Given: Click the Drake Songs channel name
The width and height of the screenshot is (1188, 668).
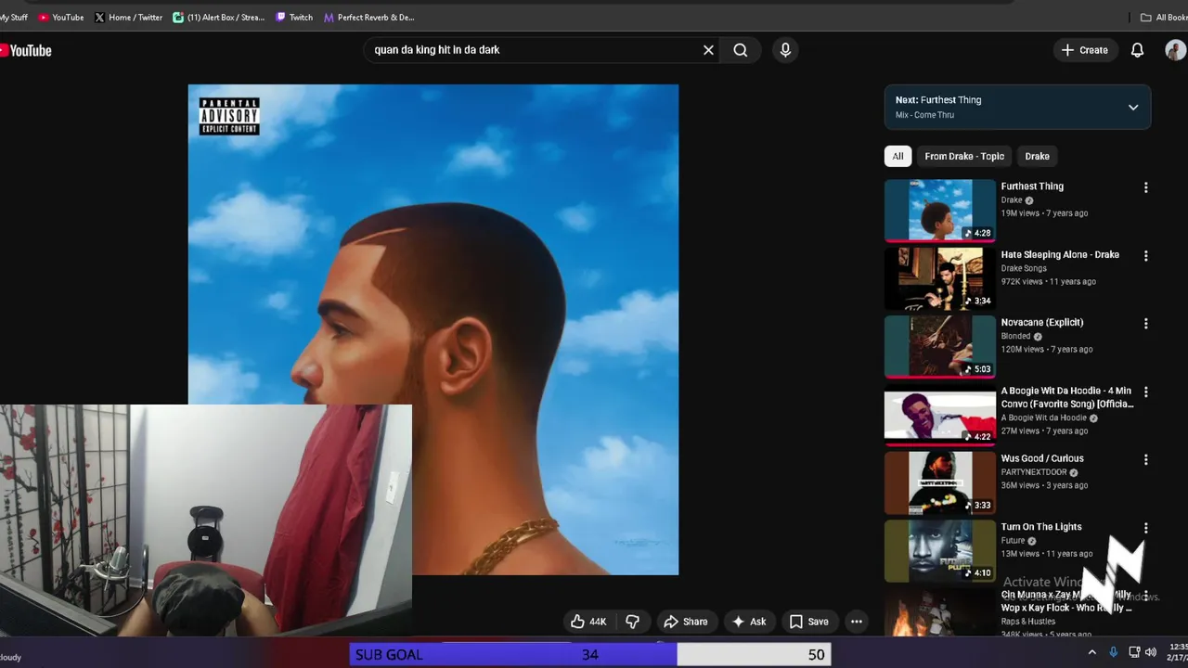Looking at the screenshot, I should tap(1024, 268).
